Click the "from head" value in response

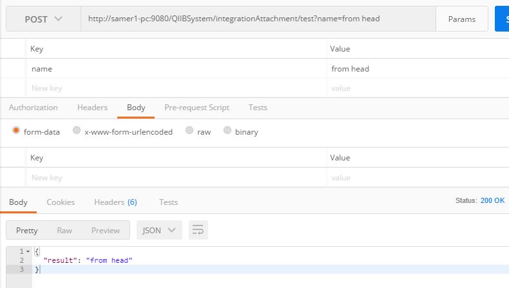[x=109, y=260]
